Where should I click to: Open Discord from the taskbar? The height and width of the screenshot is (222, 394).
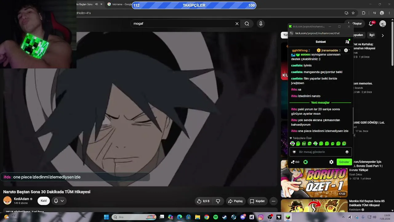click(x=243, y=217)
